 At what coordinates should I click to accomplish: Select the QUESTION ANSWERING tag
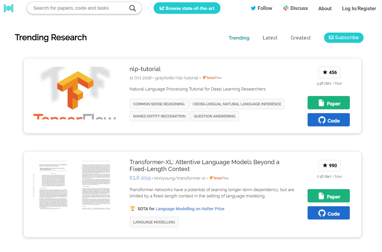pos(215,116)
